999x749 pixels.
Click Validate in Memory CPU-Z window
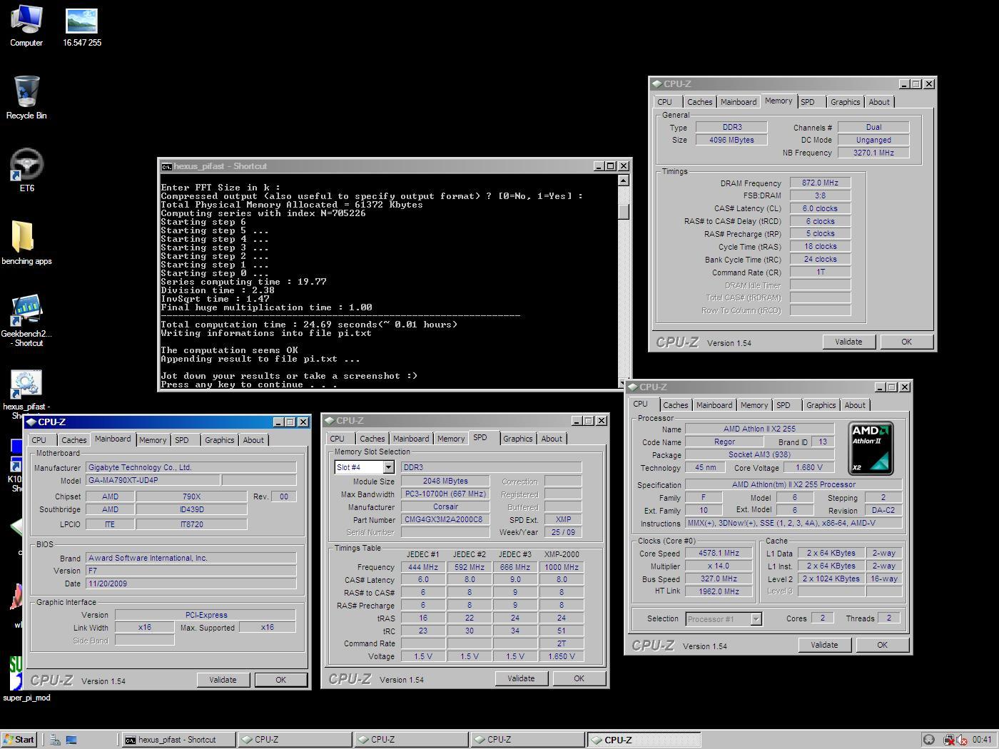848,342
